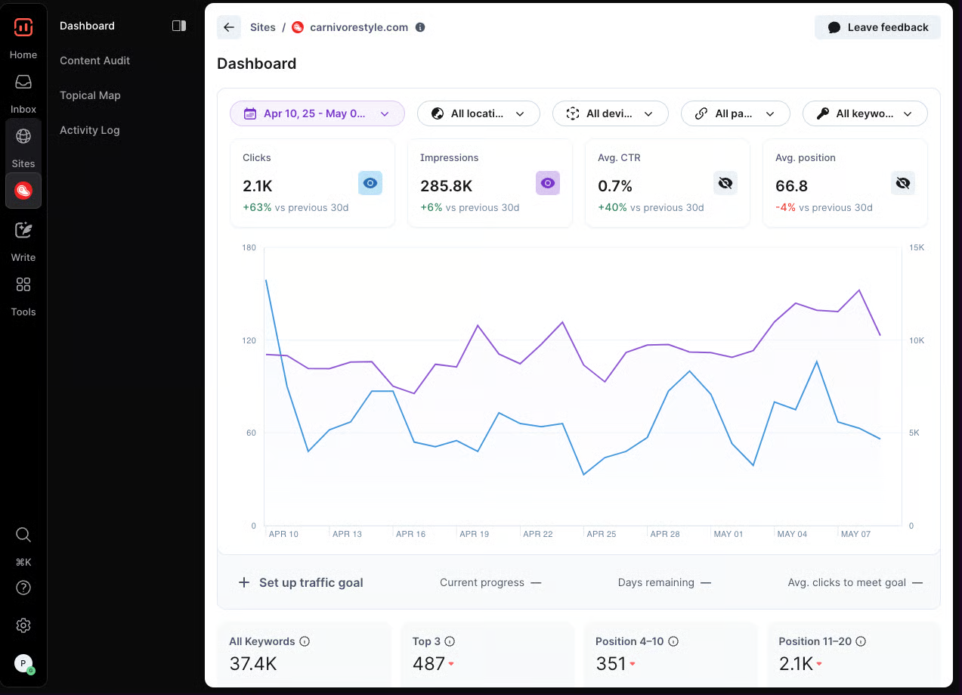The image size is (962, 695).
Task: Open Sites from the breadcrumb
Action: click(x=262, y=26)
